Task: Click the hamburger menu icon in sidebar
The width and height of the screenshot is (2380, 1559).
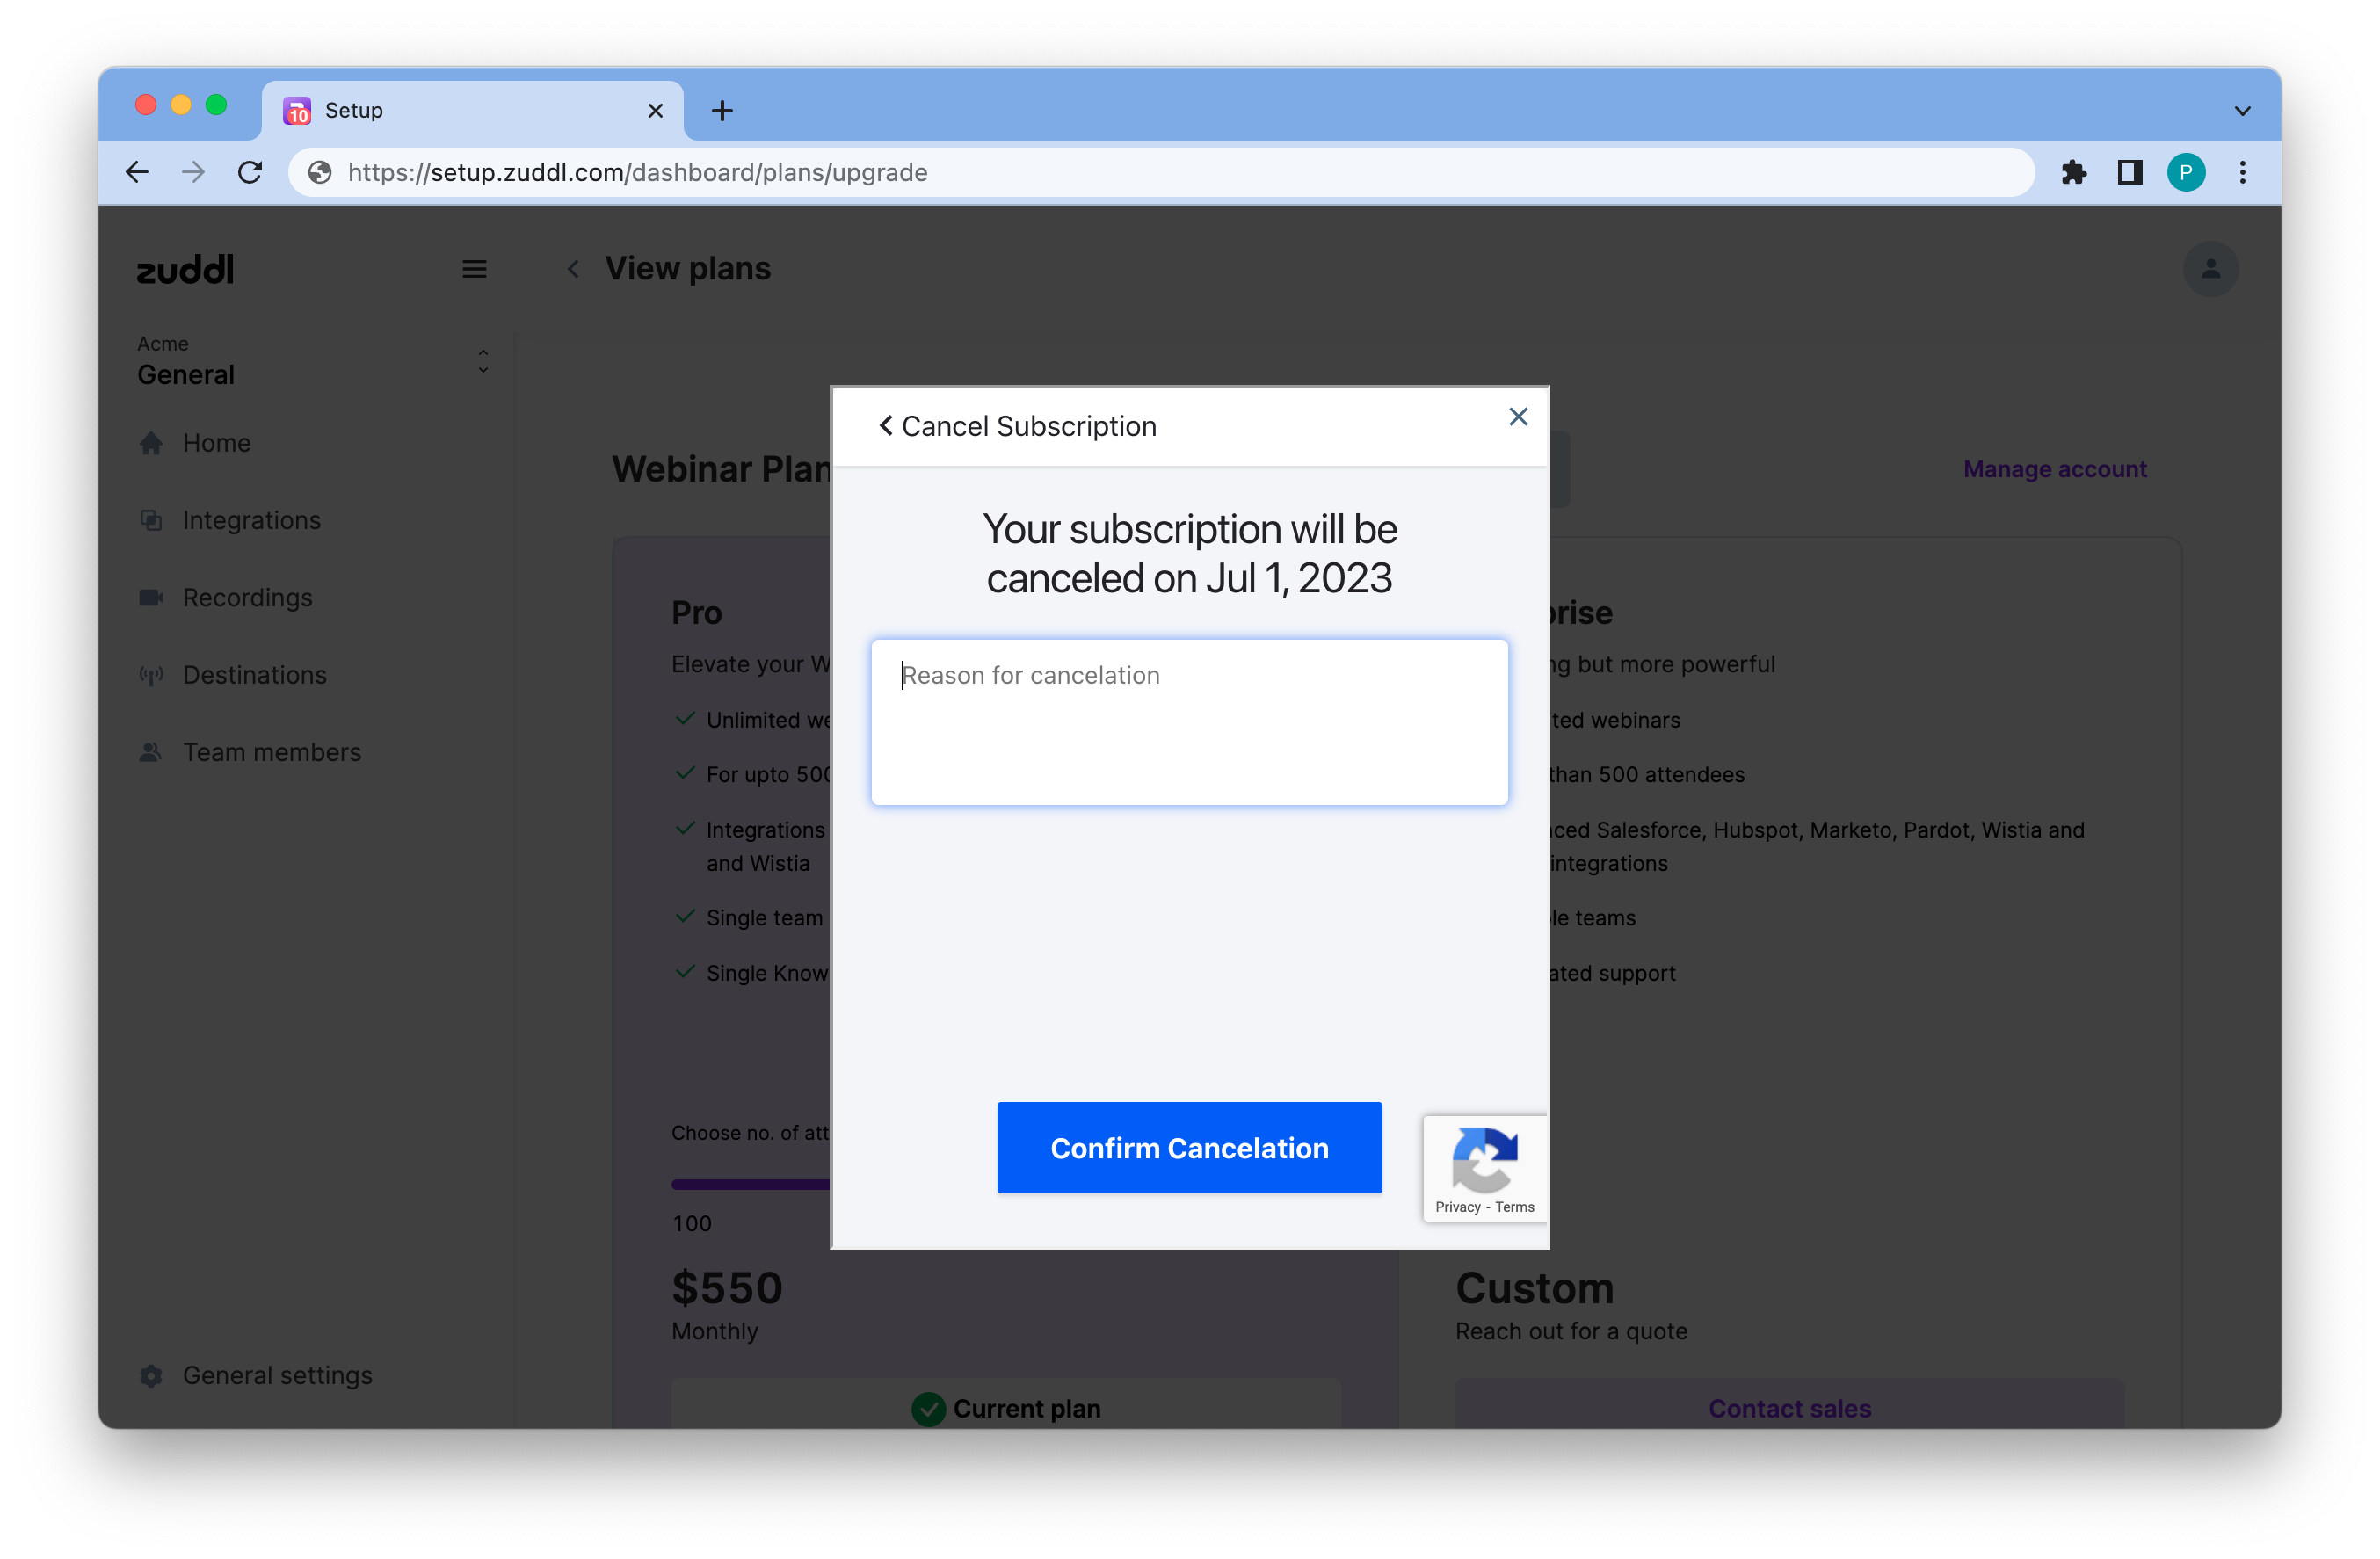Action: tap(474, 269)
